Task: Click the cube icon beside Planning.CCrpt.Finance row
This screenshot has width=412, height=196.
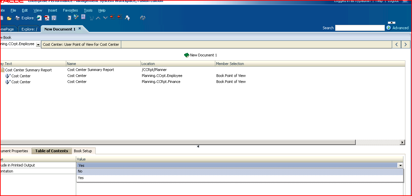Action: click(8, 82)
